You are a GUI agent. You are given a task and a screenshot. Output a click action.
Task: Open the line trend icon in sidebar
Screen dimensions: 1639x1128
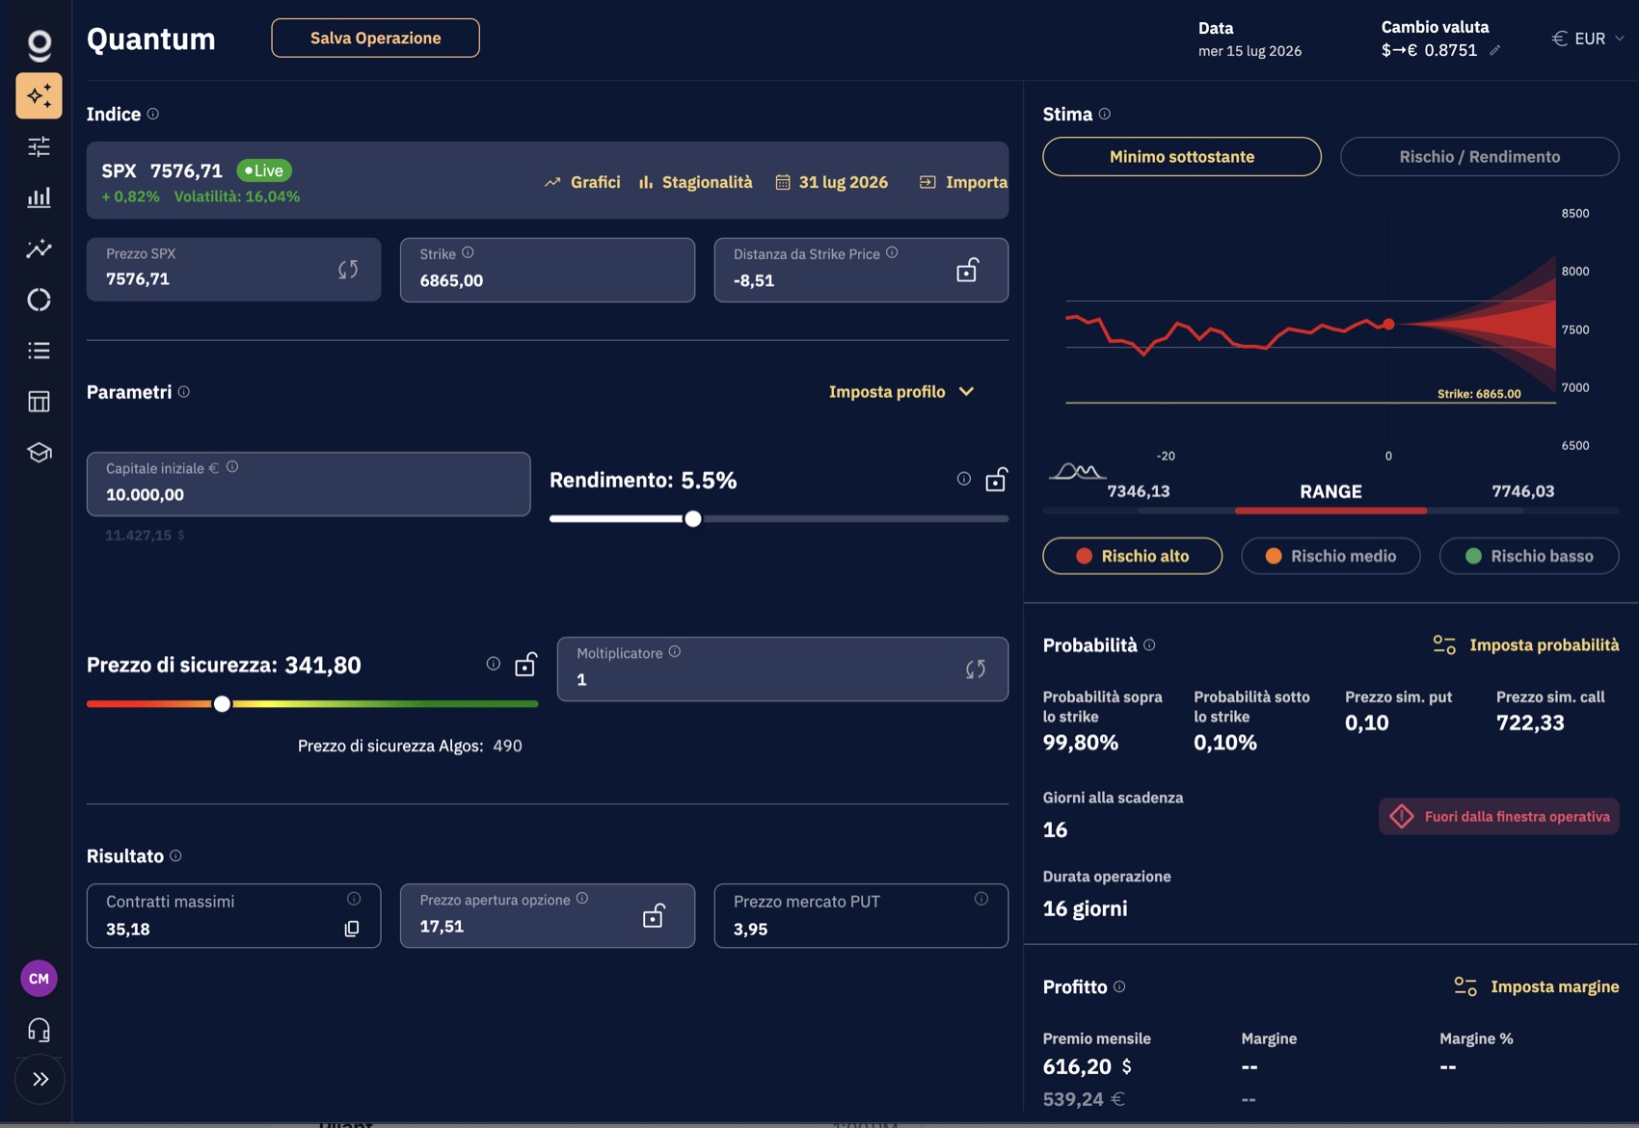(39, 249)
